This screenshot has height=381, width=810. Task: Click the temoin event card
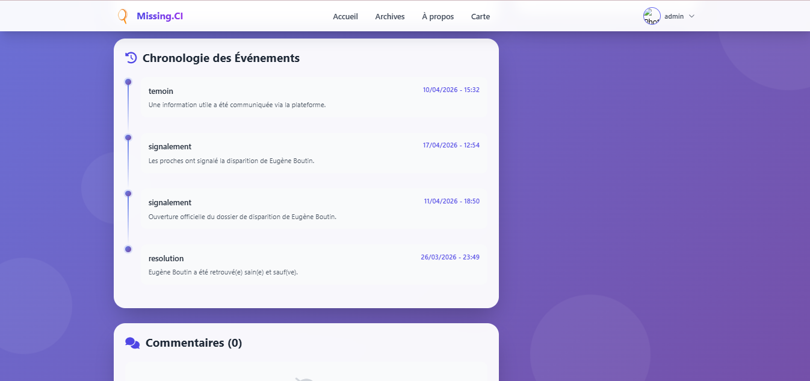[x=314, y=98]
